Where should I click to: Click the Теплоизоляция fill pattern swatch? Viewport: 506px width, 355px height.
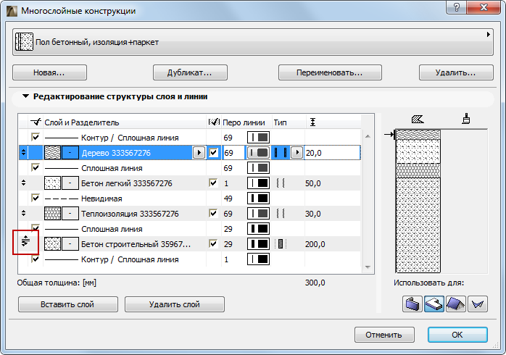tap(52, 214)
